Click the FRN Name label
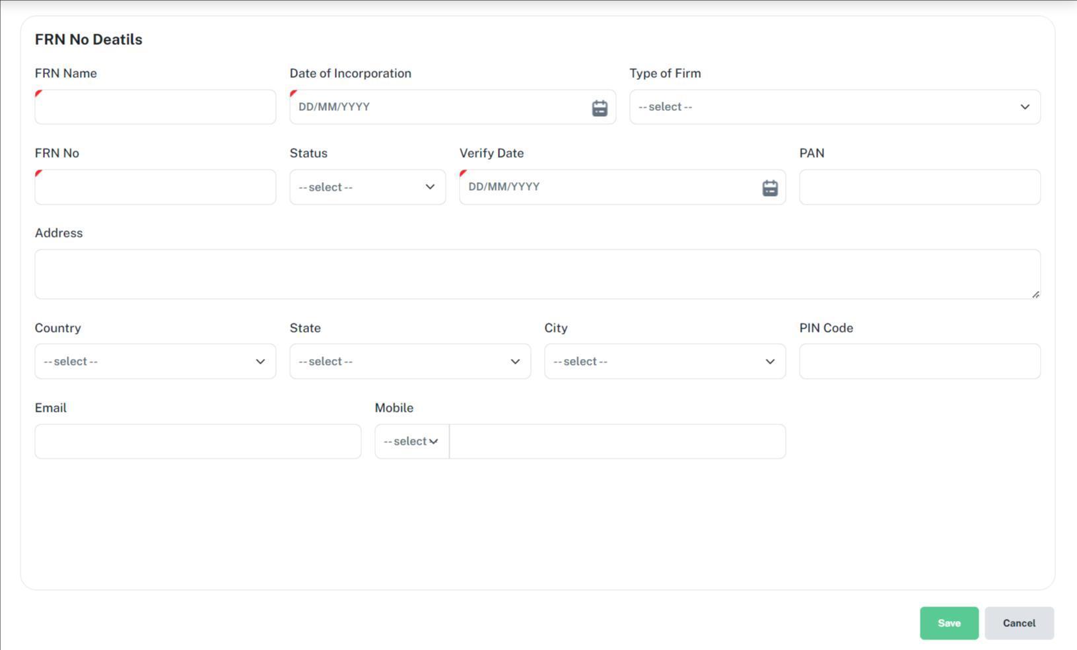Viewport: 1077px width, 650px height. 66,73
